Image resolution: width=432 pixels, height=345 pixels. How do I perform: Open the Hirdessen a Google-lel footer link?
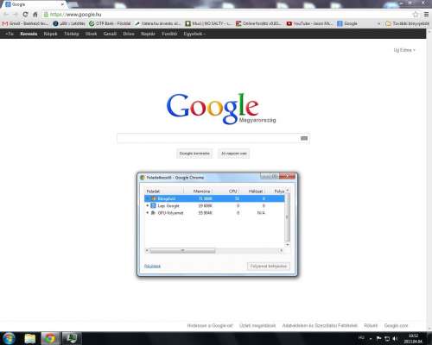pos(210,325)
